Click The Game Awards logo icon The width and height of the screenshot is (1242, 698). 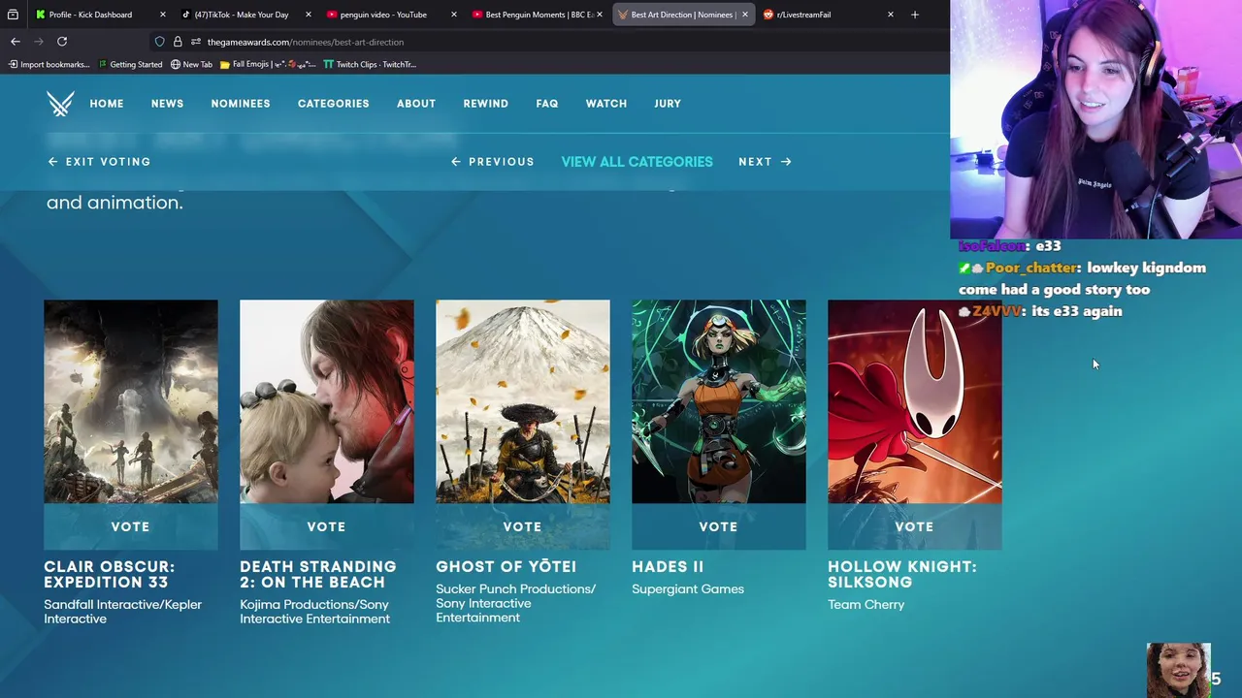point(60,104)
